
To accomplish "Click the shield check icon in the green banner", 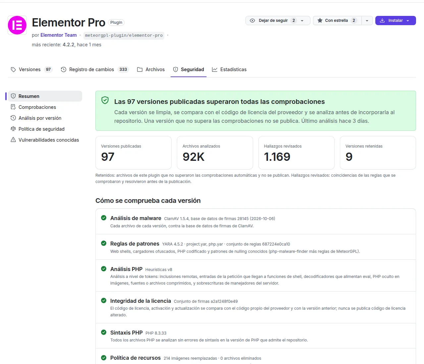I will [105, 100].
